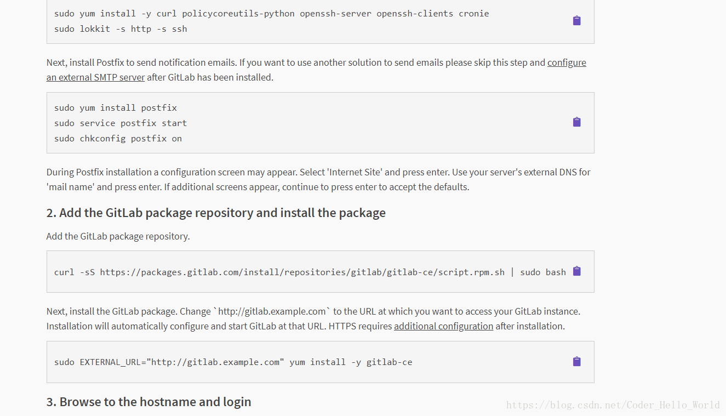Click the 'Add the GitLab package repository.' sentence
Screen dimensions: 726x416
[118, 236]
